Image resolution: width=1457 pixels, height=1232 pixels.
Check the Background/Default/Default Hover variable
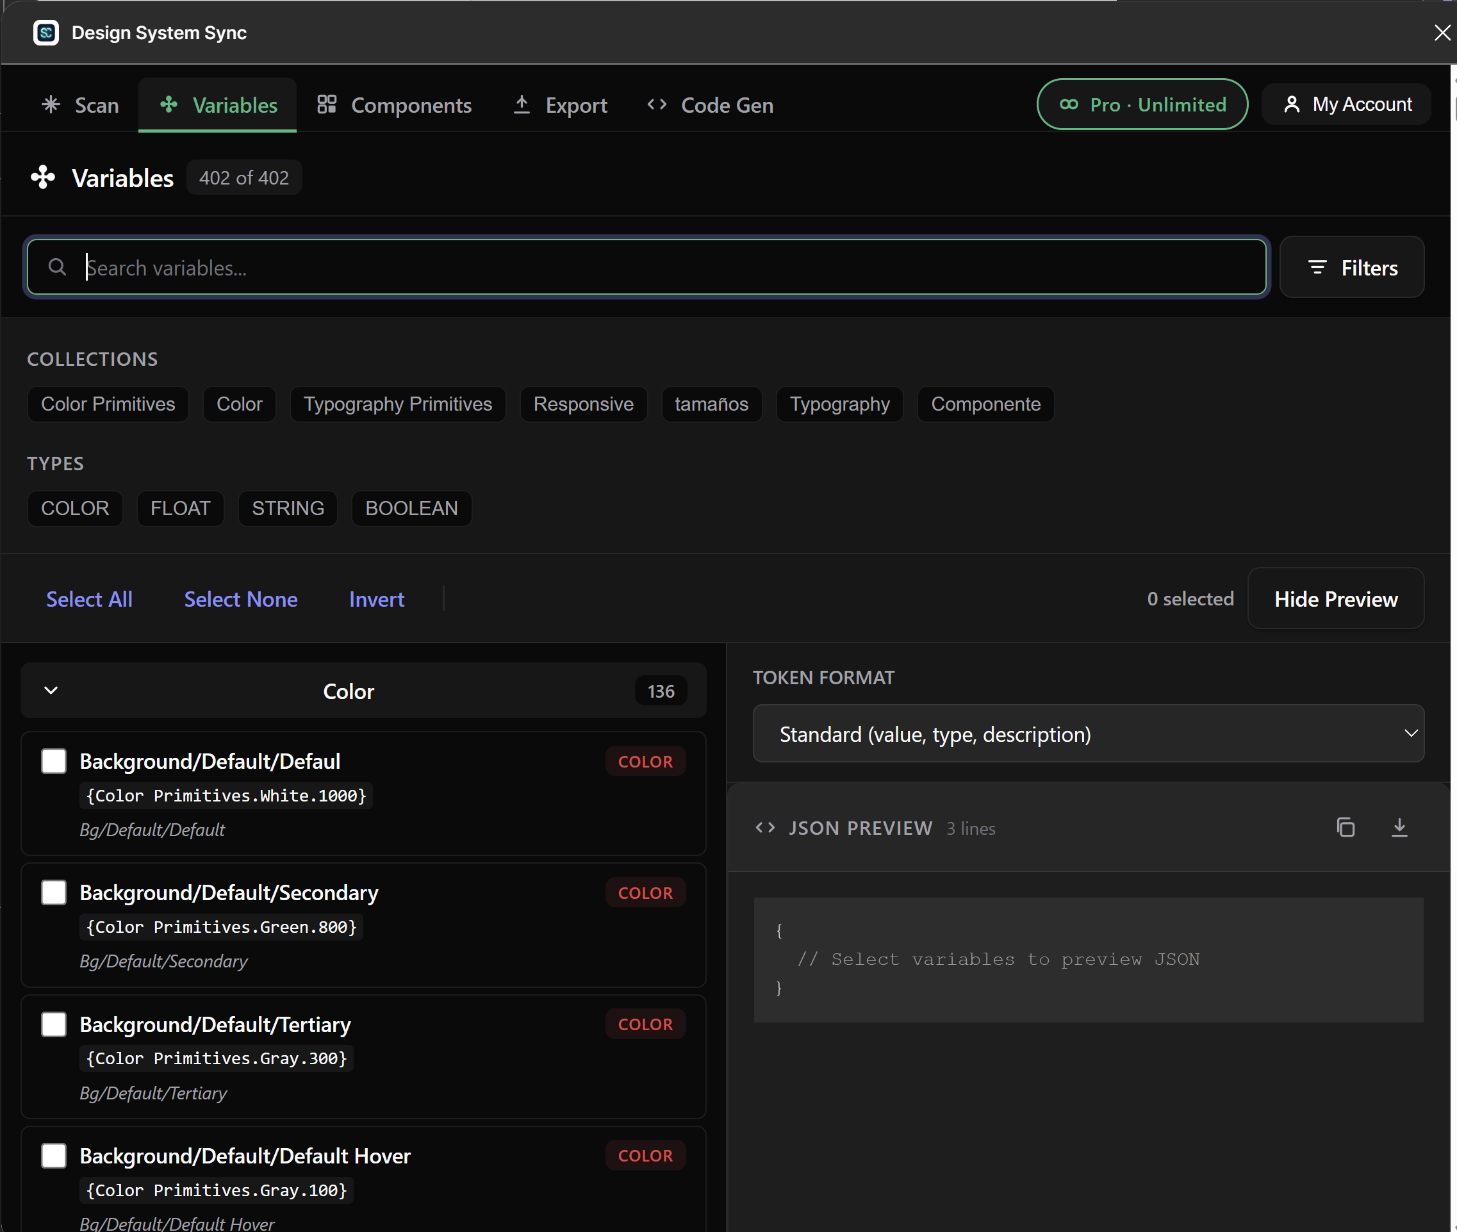tap(54, 1156)
